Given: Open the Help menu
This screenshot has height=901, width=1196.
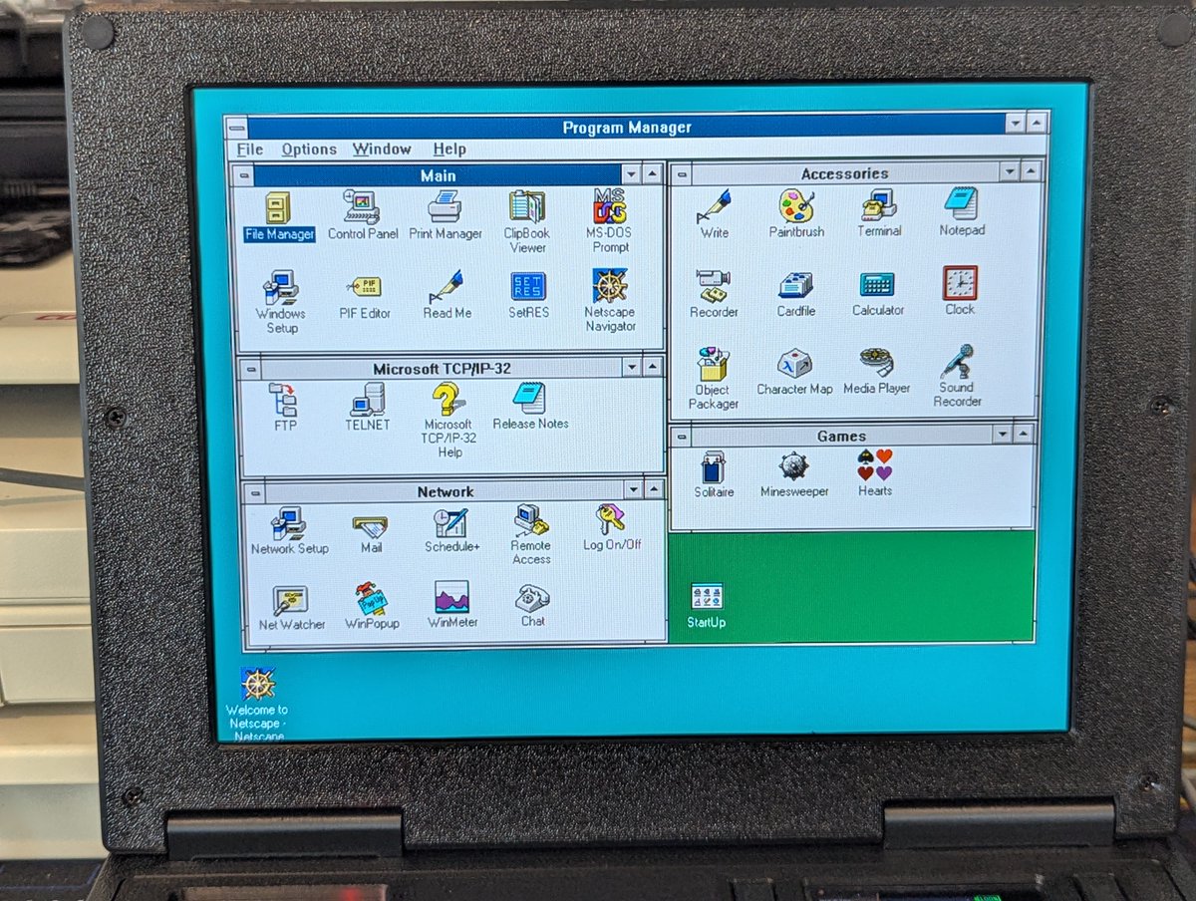Looking at the screenshot, I should (x=449, y=149).
